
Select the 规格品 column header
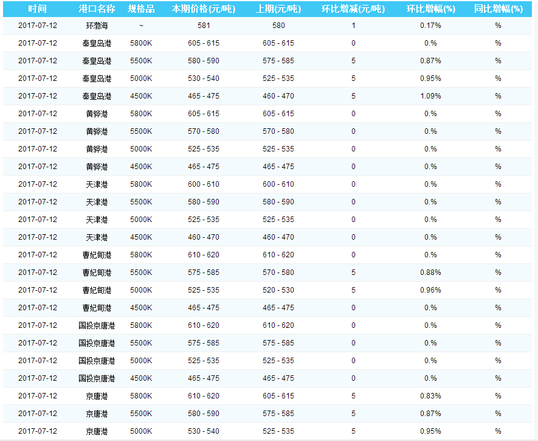click(141, 9)
